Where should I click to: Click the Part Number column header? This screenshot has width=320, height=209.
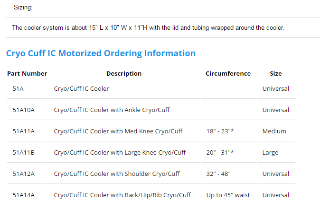(27, 73)
